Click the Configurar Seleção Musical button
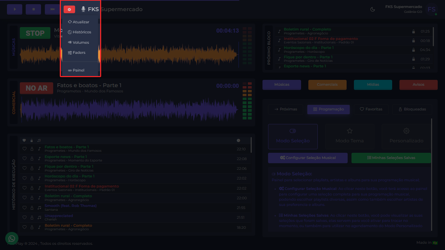Viewport: 445px width, 250px height. coord(308,158)
